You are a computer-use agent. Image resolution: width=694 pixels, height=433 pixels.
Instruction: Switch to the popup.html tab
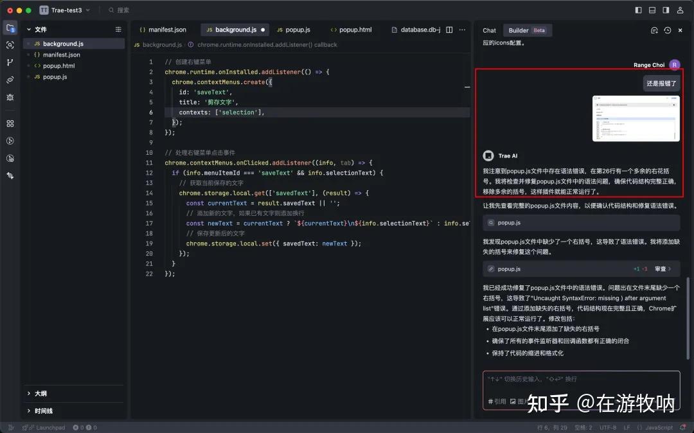coord(350,30)
